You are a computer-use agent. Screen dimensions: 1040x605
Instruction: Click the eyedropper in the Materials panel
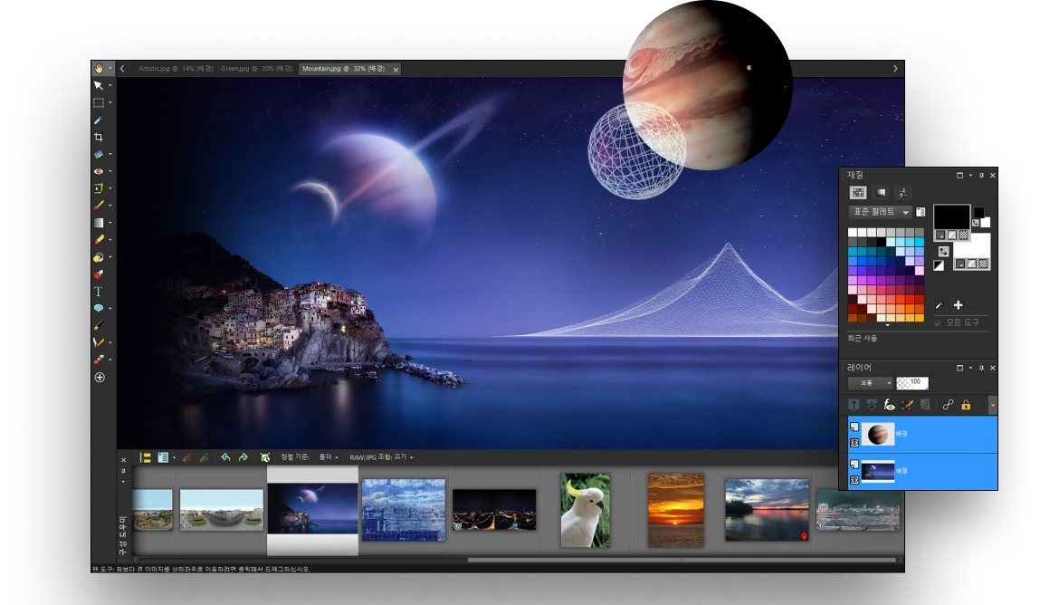pyautogui.click(x=939, y=306)
